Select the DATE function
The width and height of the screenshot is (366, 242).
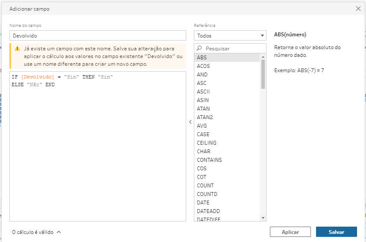pyautogui.click(x=227, y=203)
